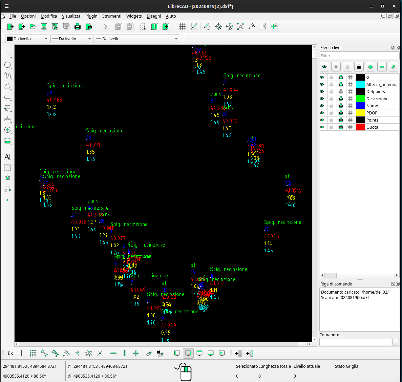Screen dimensions: 402x382
Task: Click the cyan Altezza_antenna color swatch
Action: coord(360,84)
